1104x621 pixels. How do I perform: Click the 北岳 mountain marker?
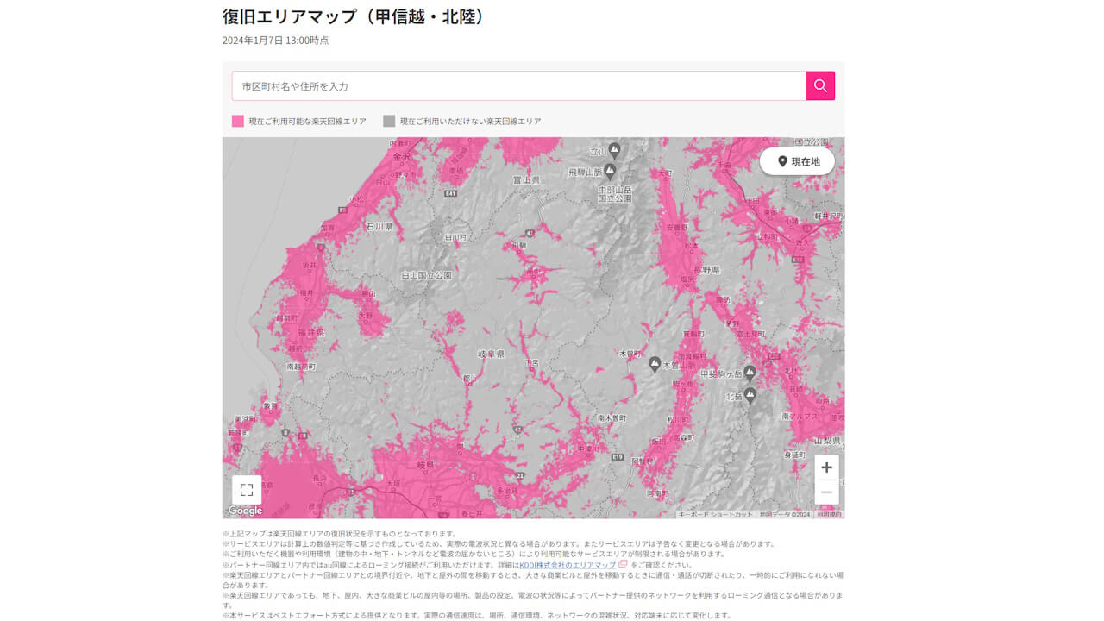750,395
